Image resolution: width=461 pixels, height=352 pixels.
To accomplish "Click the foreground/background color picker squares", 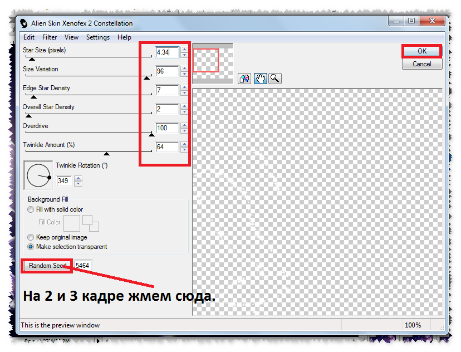I will click(x=91, y=223).
